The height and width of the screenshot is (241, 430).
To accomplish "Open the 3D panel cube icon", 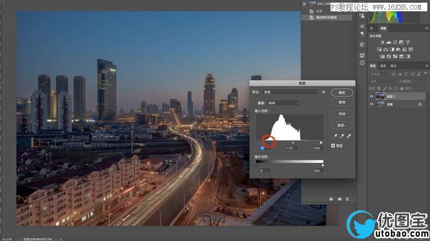I will tap(362, 45).
